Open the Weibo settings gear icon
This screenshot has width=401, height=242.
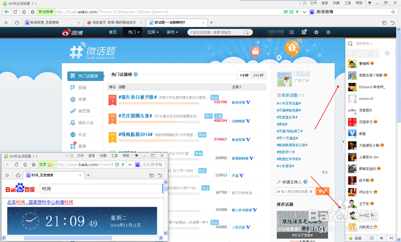pyautogui.click(x=316, y=32)
